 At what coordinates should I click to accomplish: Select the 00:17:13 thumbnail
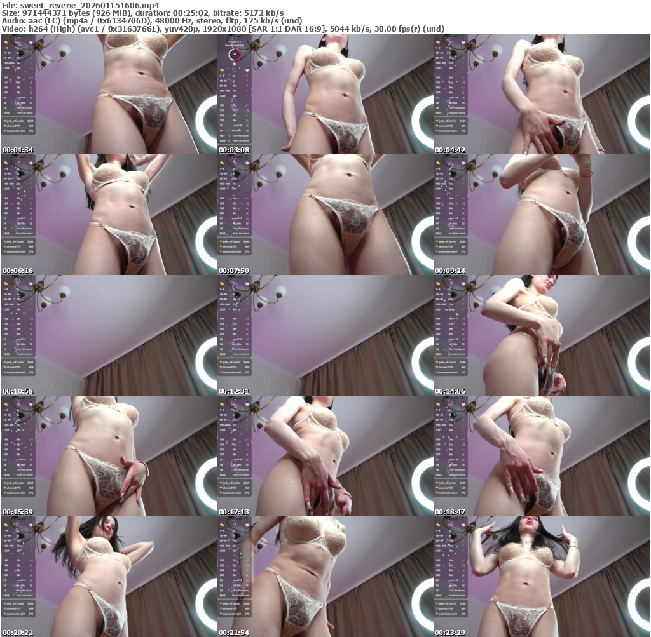tap(325, 456)
